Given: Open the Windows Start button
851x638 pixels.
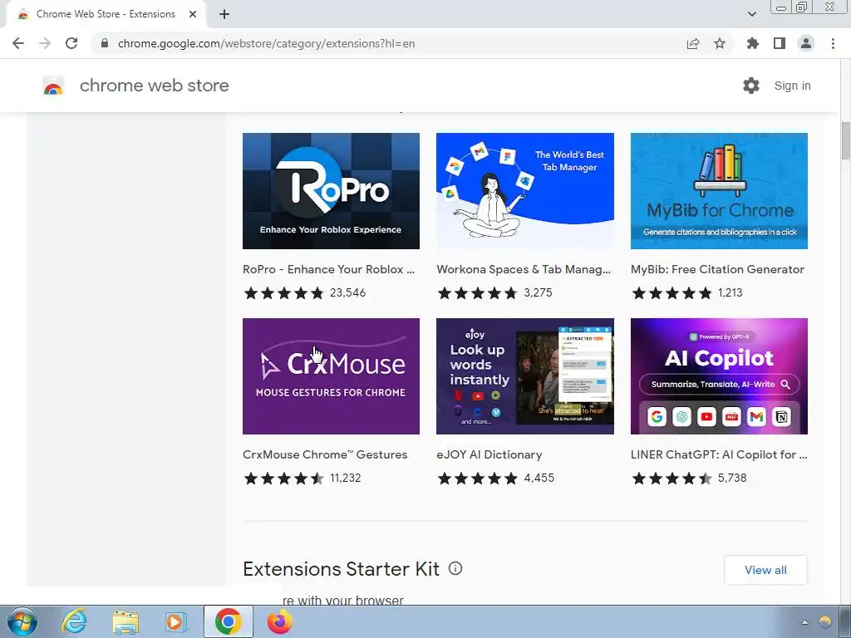Looking at the screenshot, I should pos(22,621).
